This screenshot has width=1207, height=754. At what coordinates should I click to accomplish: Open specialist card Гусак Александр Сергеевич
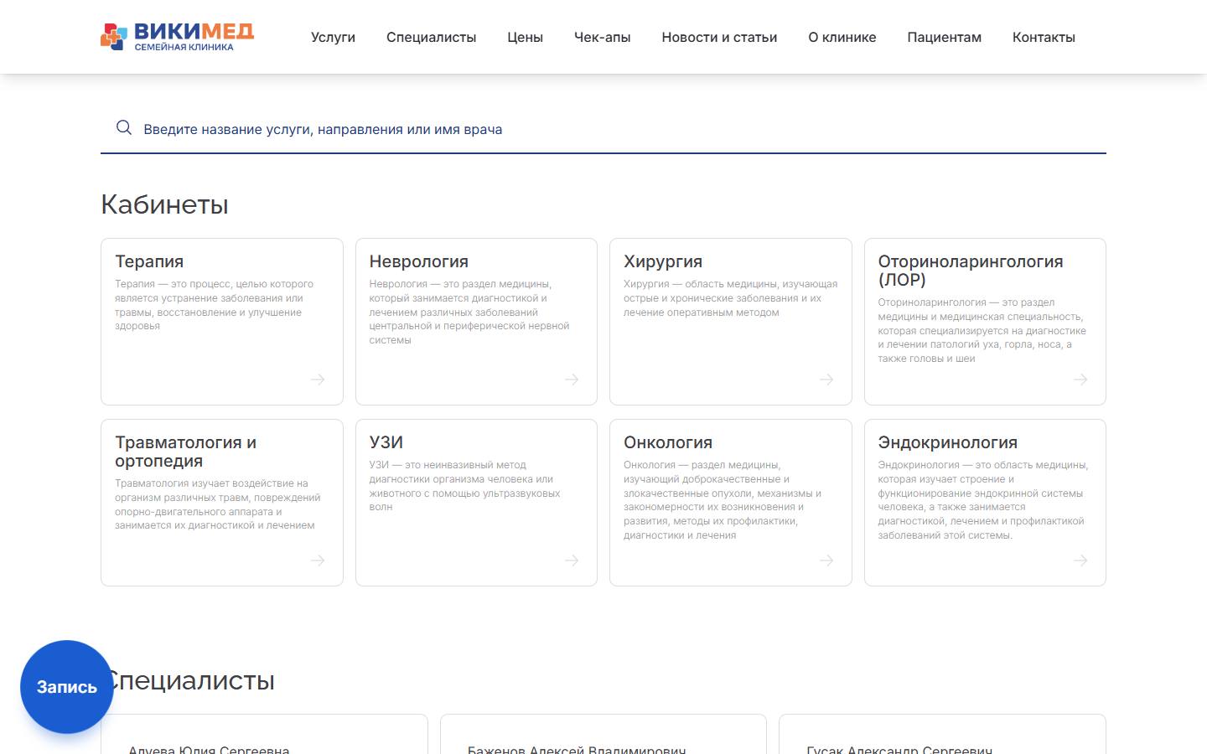click(942, 735)
